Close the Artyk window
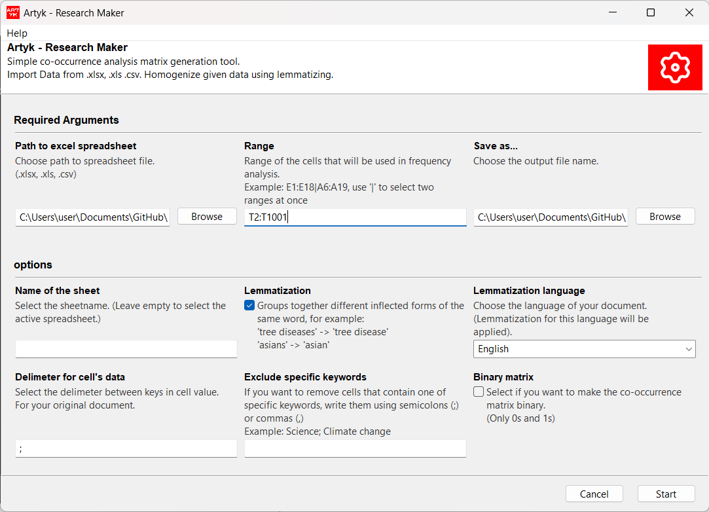Image resolution: width=709 pixels, height=512 pixels. [689, 12]
